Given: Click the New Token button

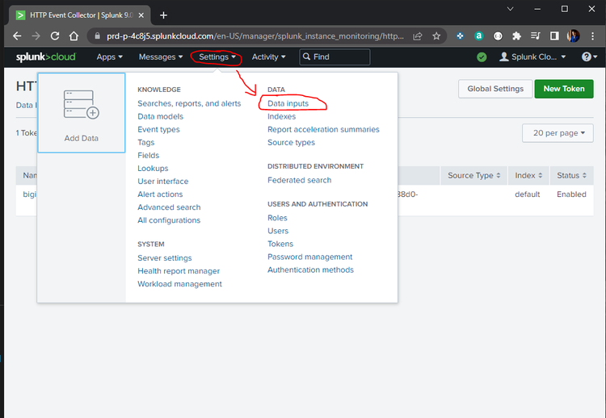Looking at the screenshot, I should tap(563, 89).
